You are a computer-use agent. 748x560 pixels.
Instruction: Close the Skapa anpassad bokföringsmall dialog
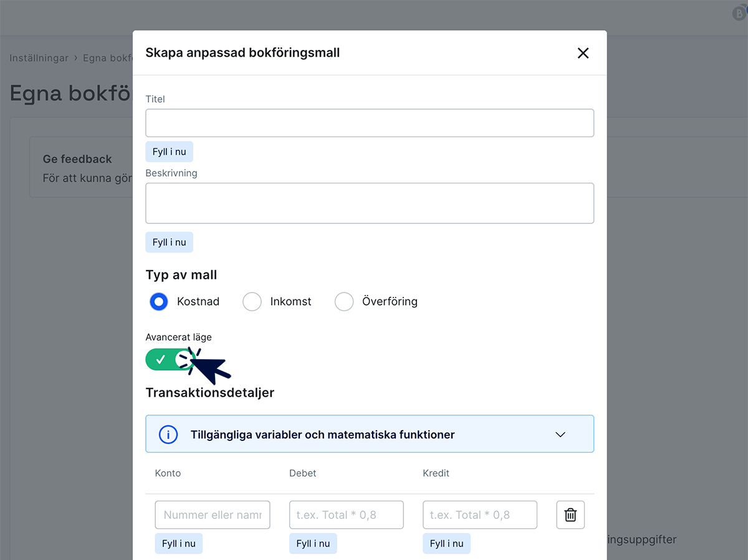coord(583,53)
